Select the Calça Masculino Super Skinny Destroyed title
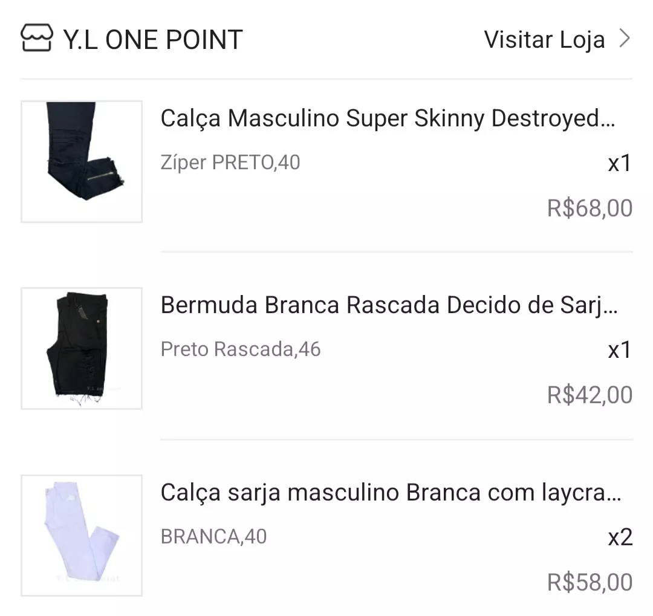The height and width of the screenshot is (616, 653). [388, 119]
